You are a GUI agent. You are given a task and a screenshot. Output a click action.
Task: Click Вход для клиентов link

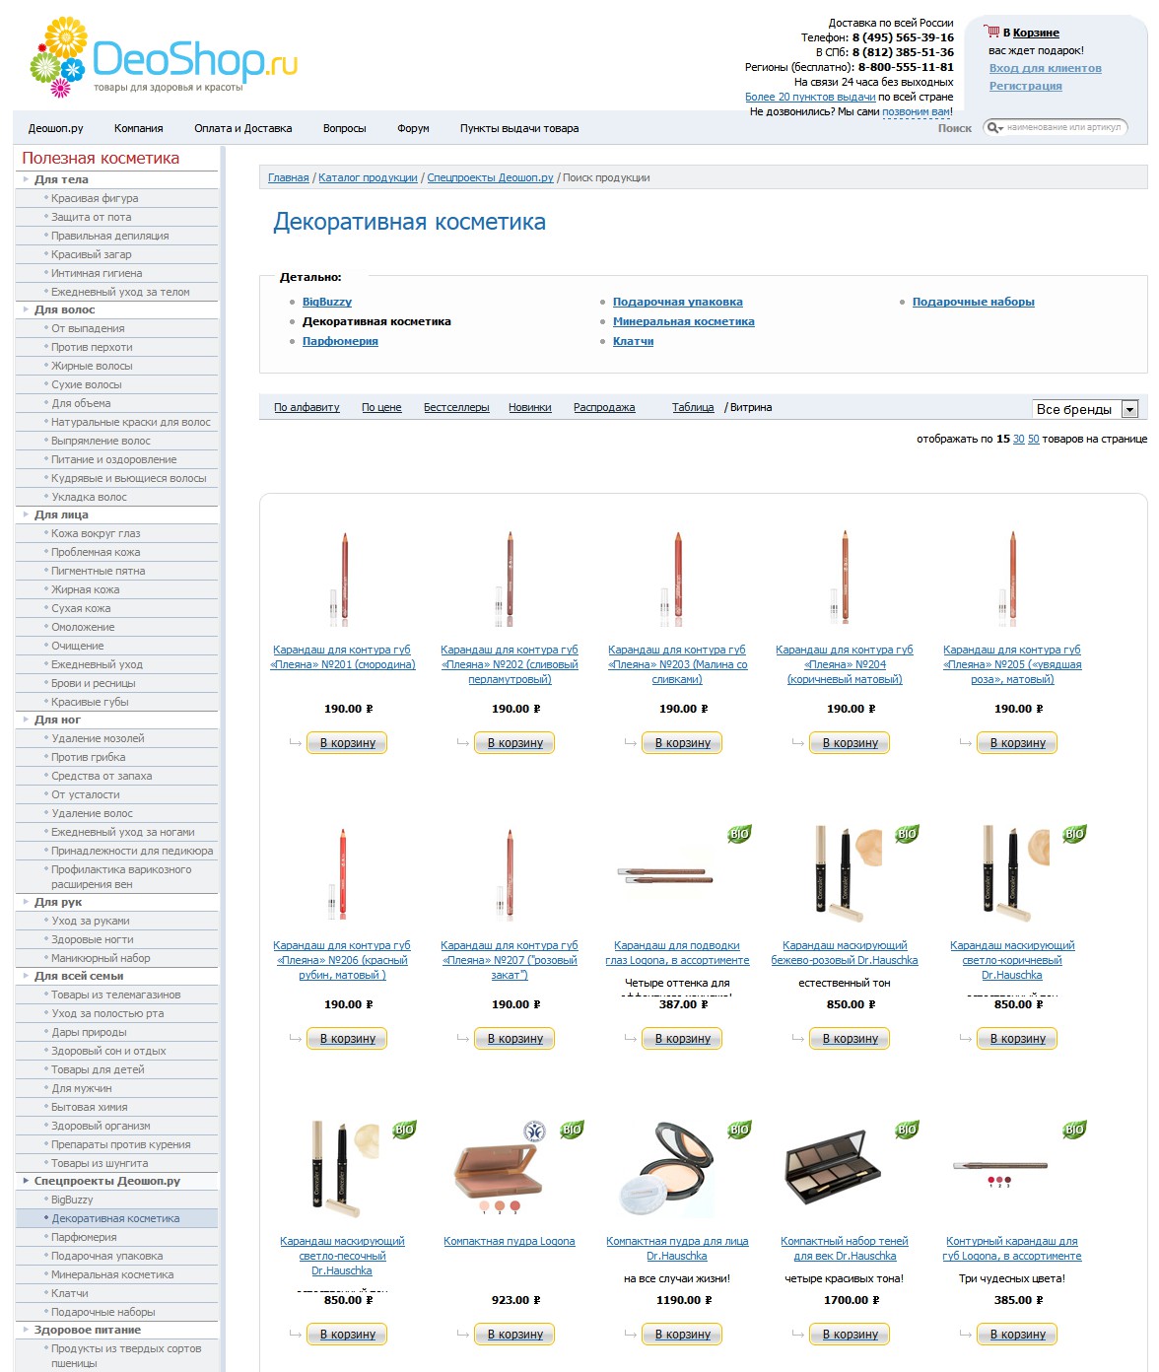[1045, 68]
